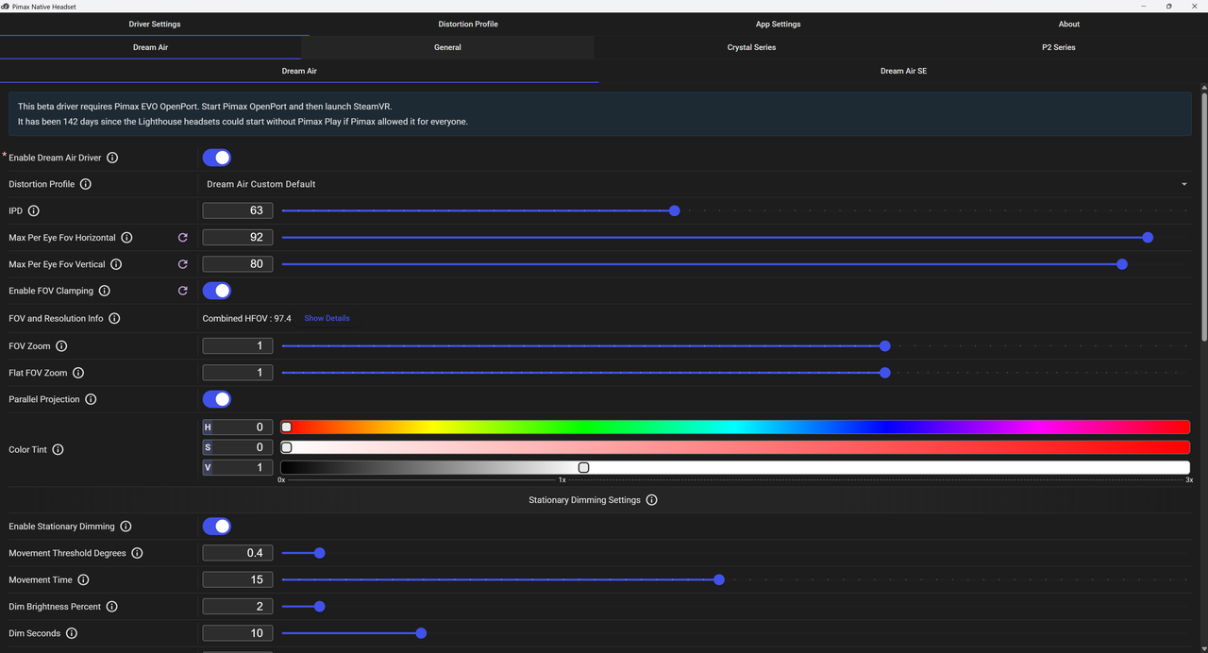Click the saturation color bar
The height and width of the screenshot is (653, 1208).
pos(735,447)
